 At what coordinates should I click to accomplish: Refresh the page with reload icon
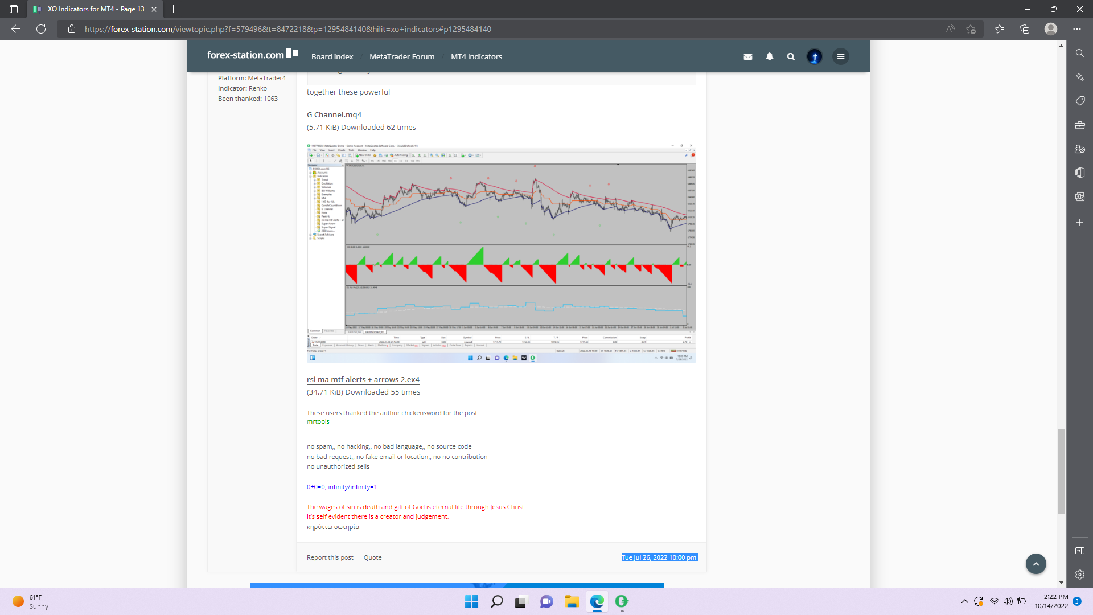point(41,29)
